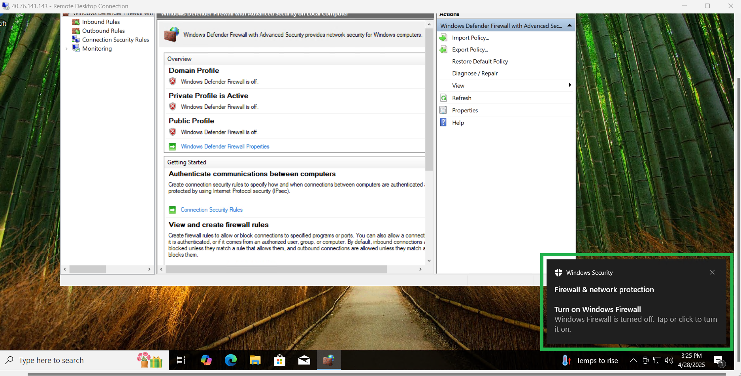Click green arrow beside Firewall Properties link
741x376 pixels.
click(173, 147)
